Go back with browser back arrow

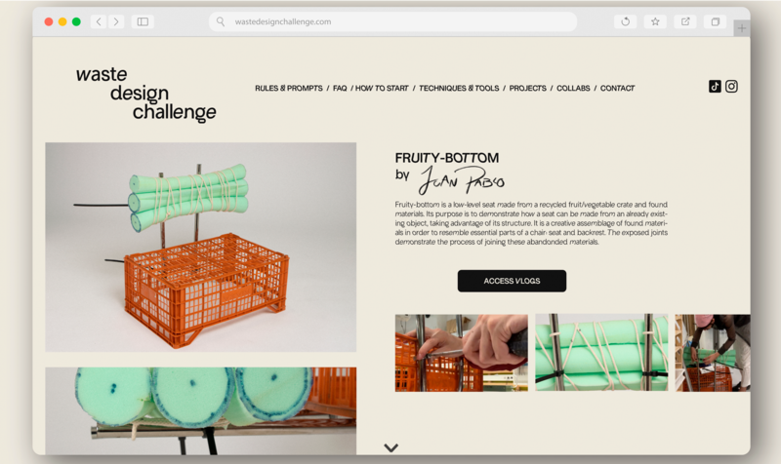[99, 21]
